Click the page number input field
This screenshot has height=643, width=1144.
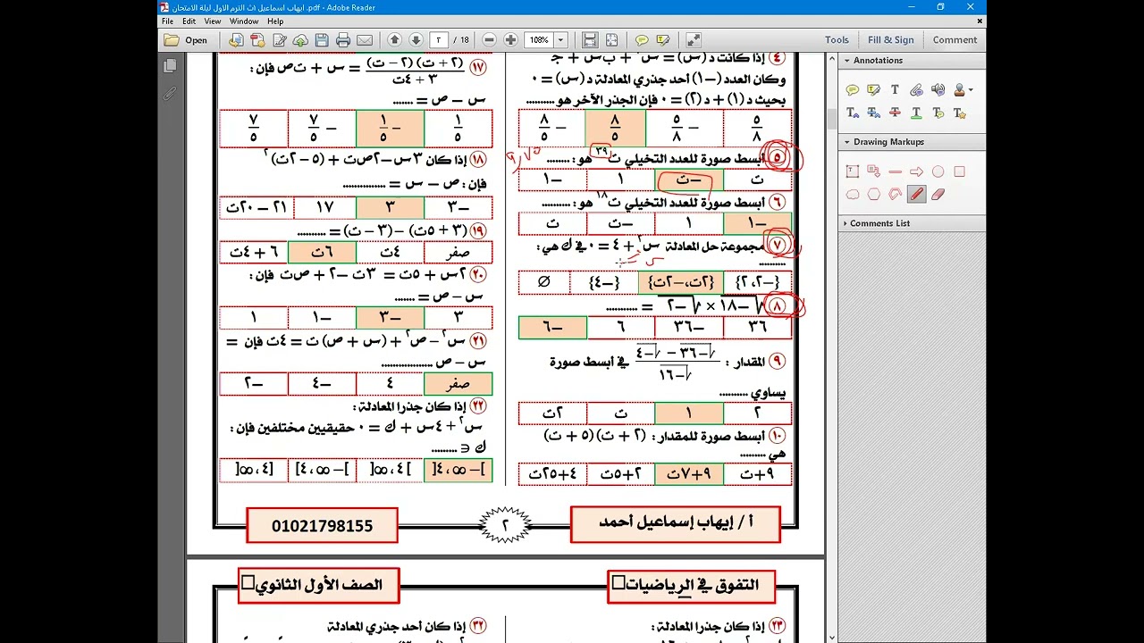[x=438, y=40]
